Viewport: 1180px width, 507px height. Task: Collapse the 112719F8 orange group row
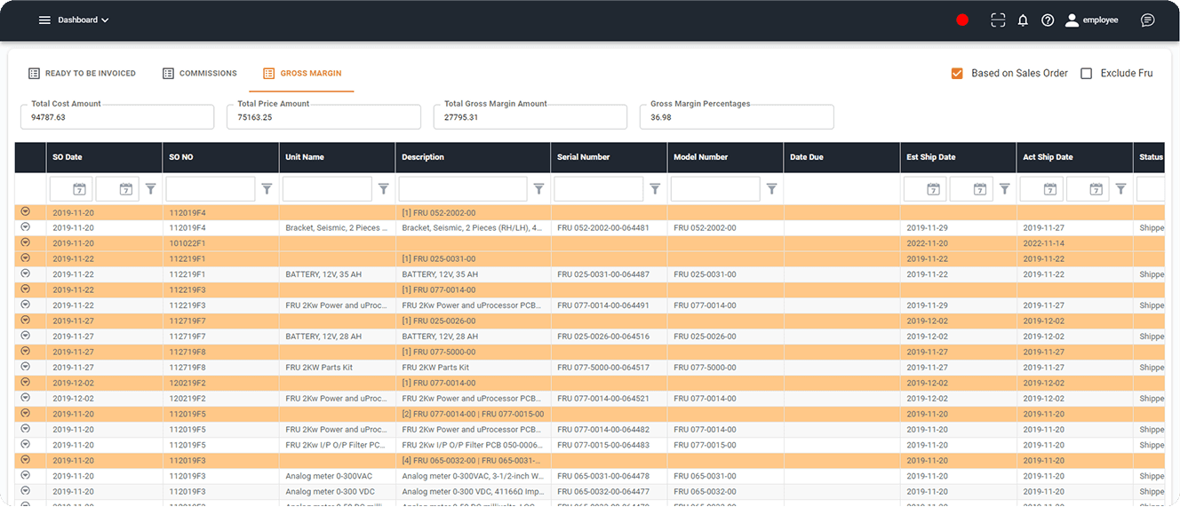(25, 351)
